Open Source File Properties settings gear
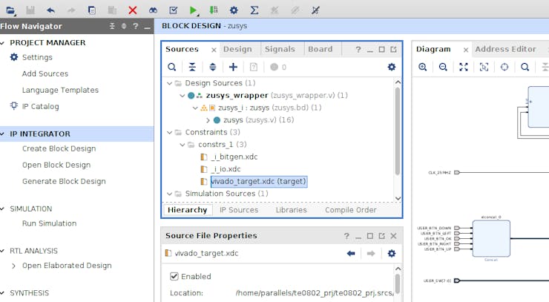This screenshot has width=549, height=302. click(392, 253)
